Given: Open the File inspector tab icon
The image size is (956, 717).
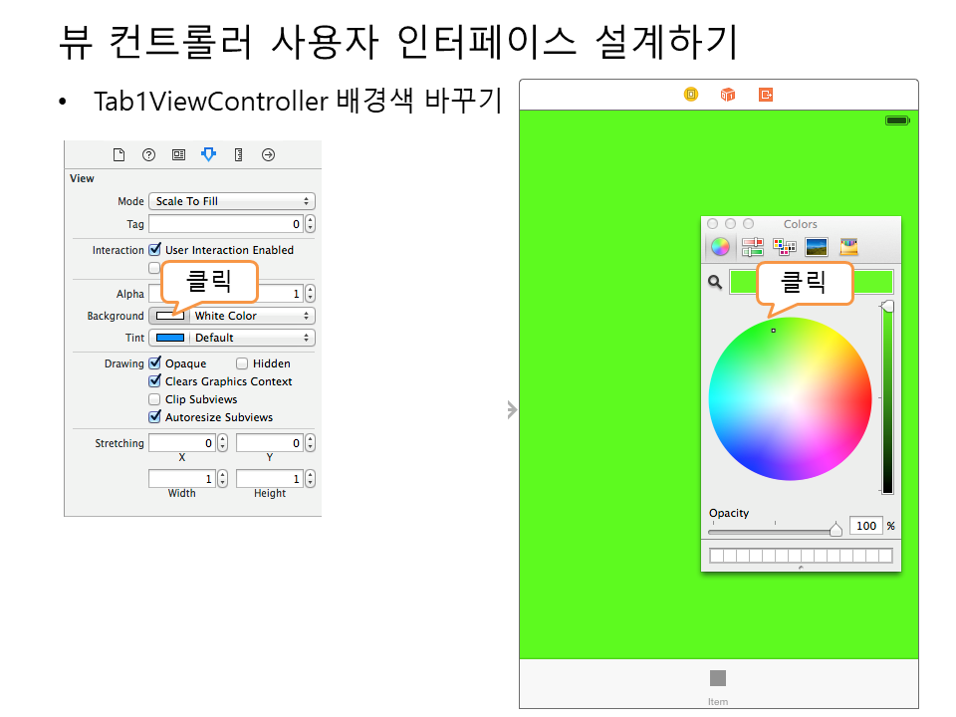Looking at the screenshot, I should pyautogui.click(x=119, y=154).
